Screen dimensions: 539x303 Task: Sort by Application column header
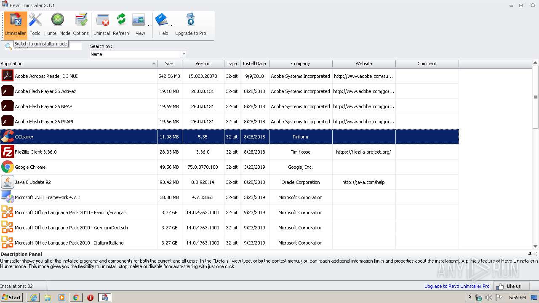pos(78,64)
